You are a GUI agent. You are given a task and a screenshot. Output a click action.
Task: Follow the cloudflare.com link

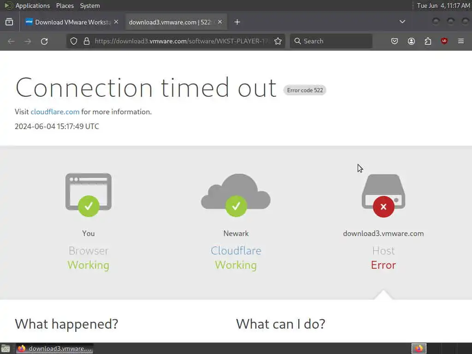tap(55, 112)
